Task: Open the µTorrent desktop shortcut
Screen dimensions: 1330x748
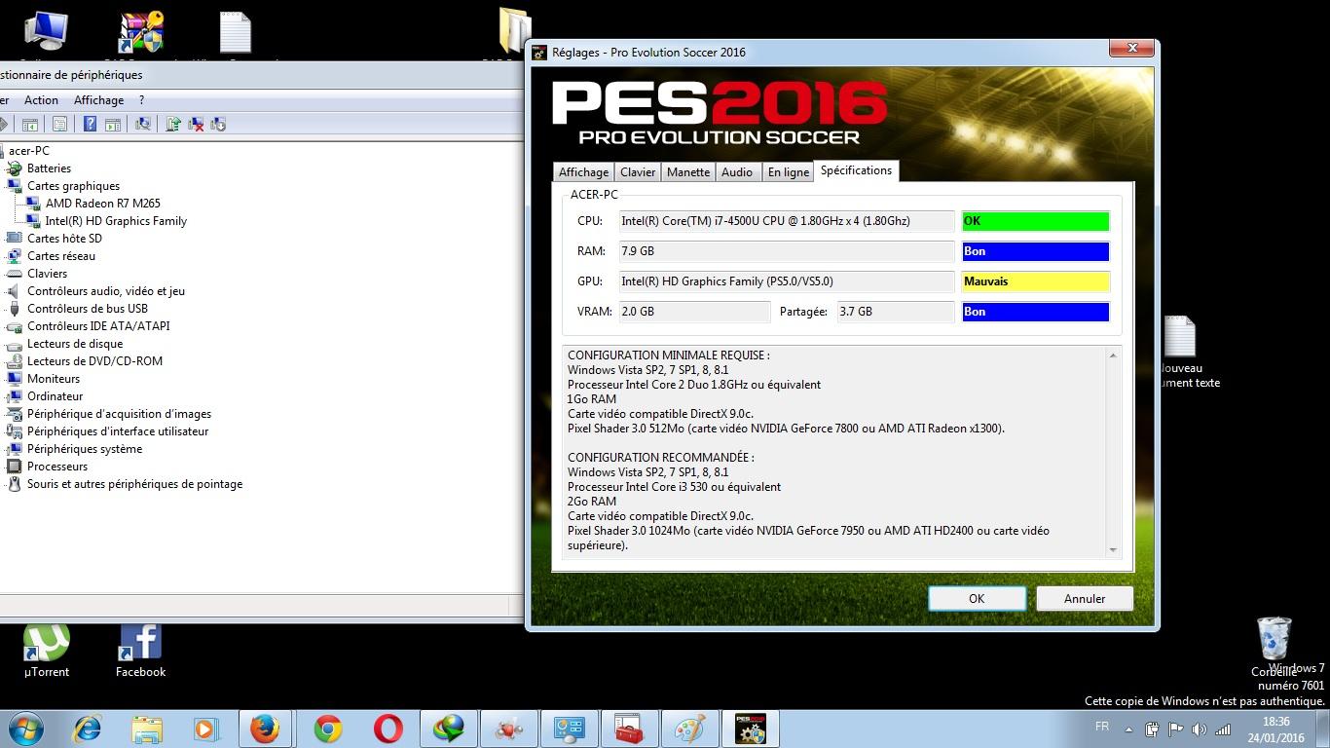Action: tap(47, 650)
